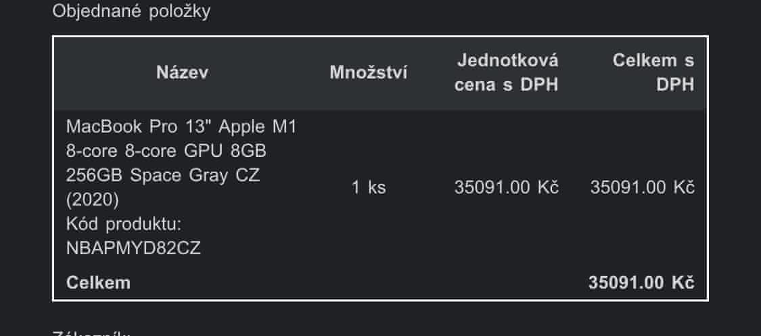
Task: Click the "CZ" text after Space Gray
Action: click(x=248, y=175)
